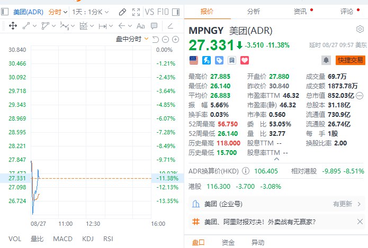Open 美团 企业号 building icon
The image size is (368, 248).
[x=196, y=204]
